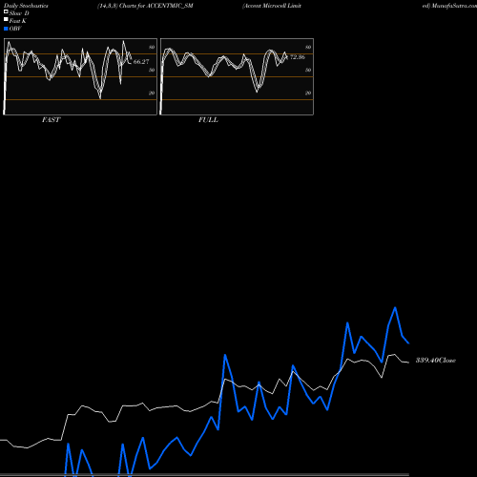The height and width of the screenshot is (477, 477).
Task: Click the 'Accent Microcell Limit' company name
Action: pos(272,6)
